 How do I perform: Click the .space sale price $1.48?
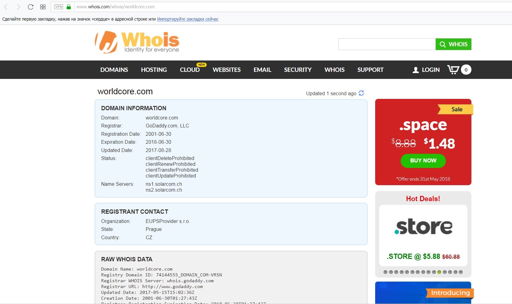[439, 143]
